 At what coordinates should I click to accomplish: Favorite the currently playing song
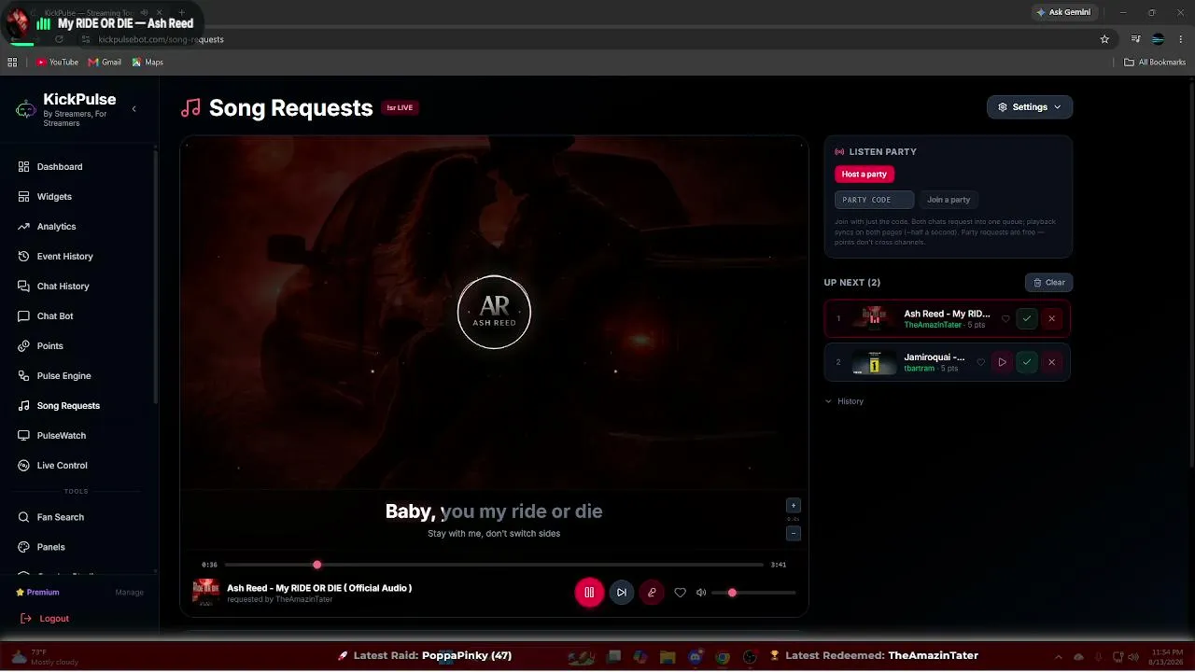click(x=680, y=593)
